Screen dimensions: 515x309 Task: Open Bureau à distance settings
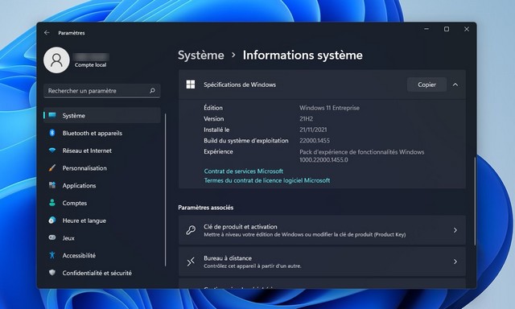[x=322, y=262]
